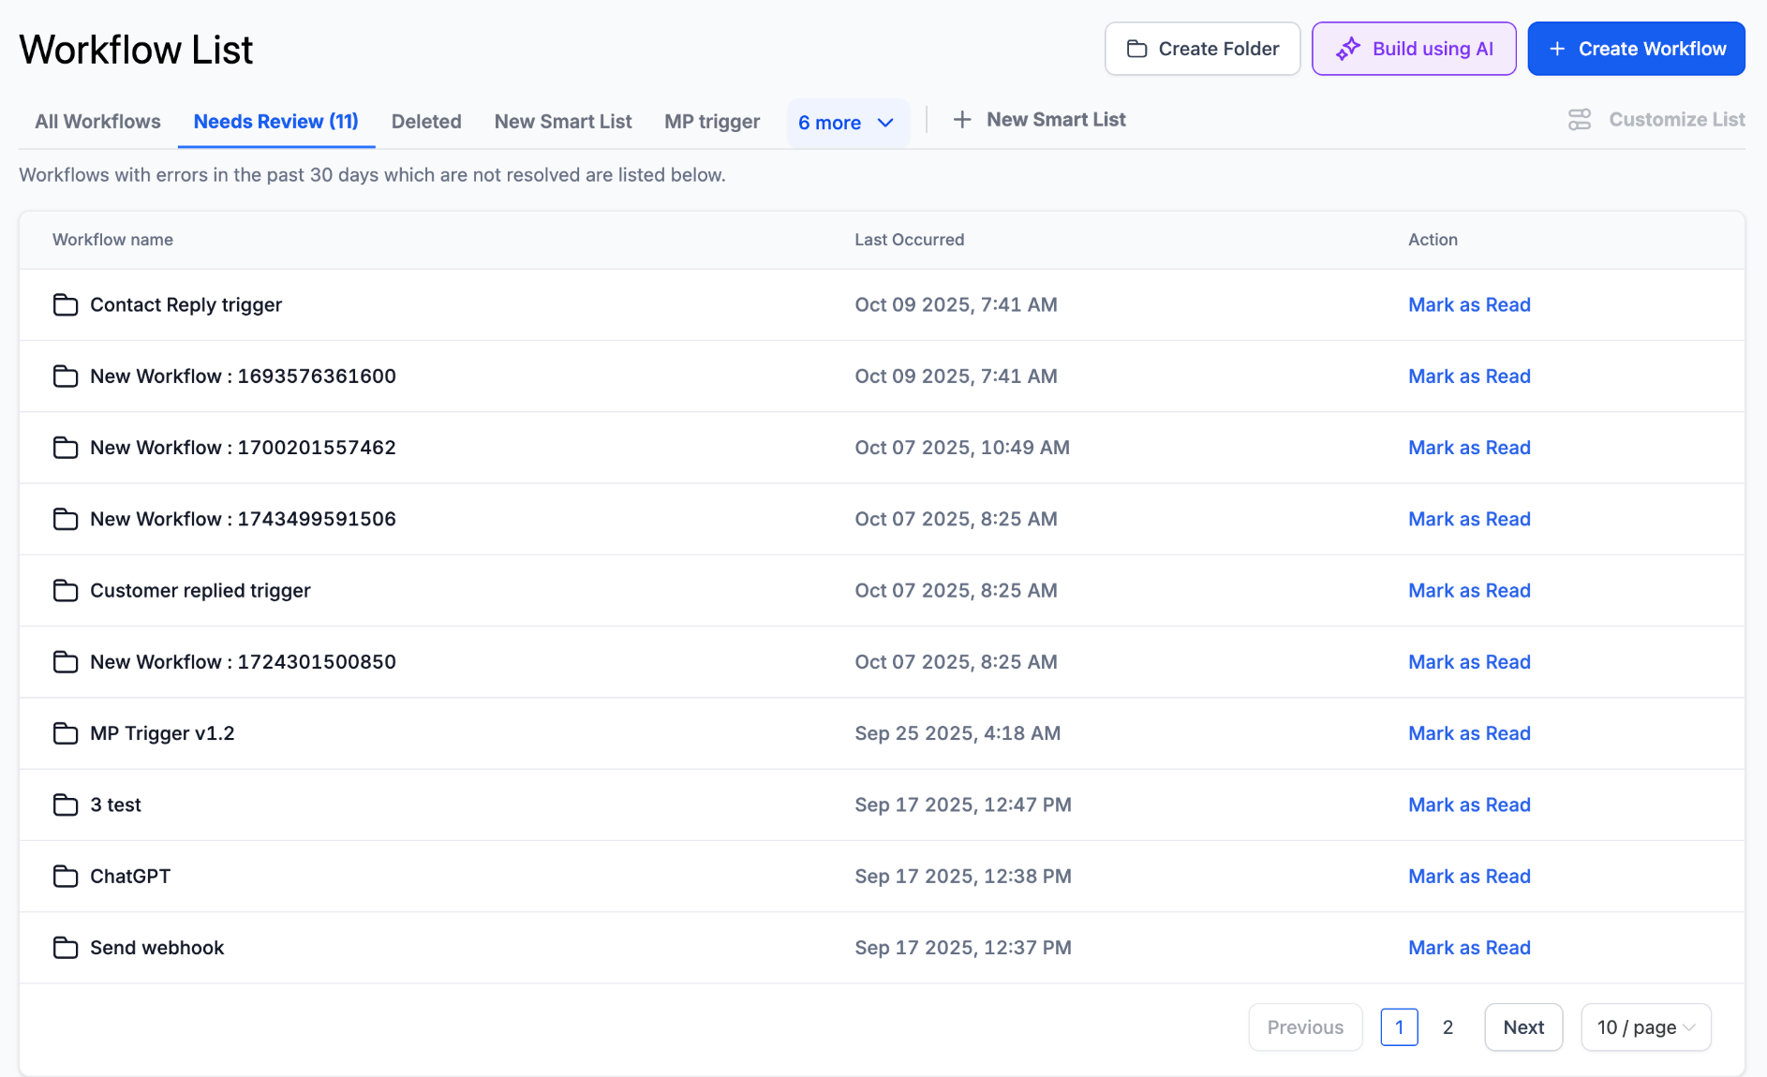Start creating a new workflow
The width and height of the screenshot is (1767, 1077).
pyautogui.click(x=1636, y=49)
